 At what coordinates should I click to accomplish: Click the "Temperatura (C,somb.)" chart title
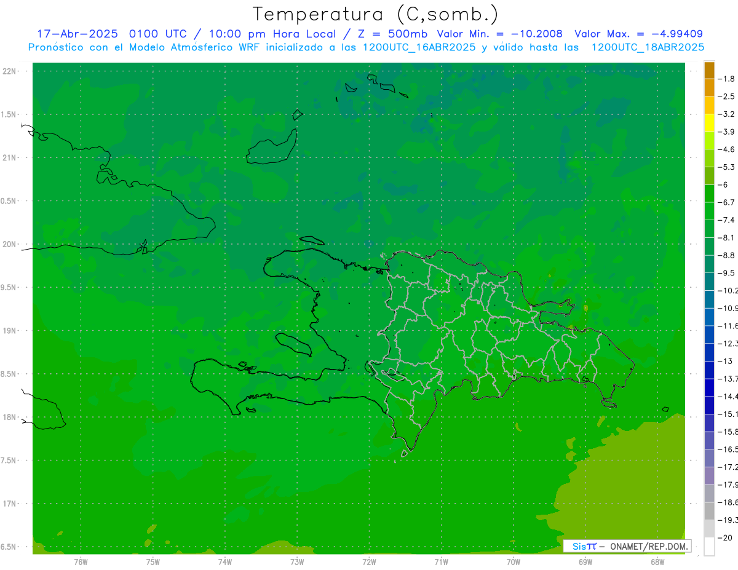[375, 14]
